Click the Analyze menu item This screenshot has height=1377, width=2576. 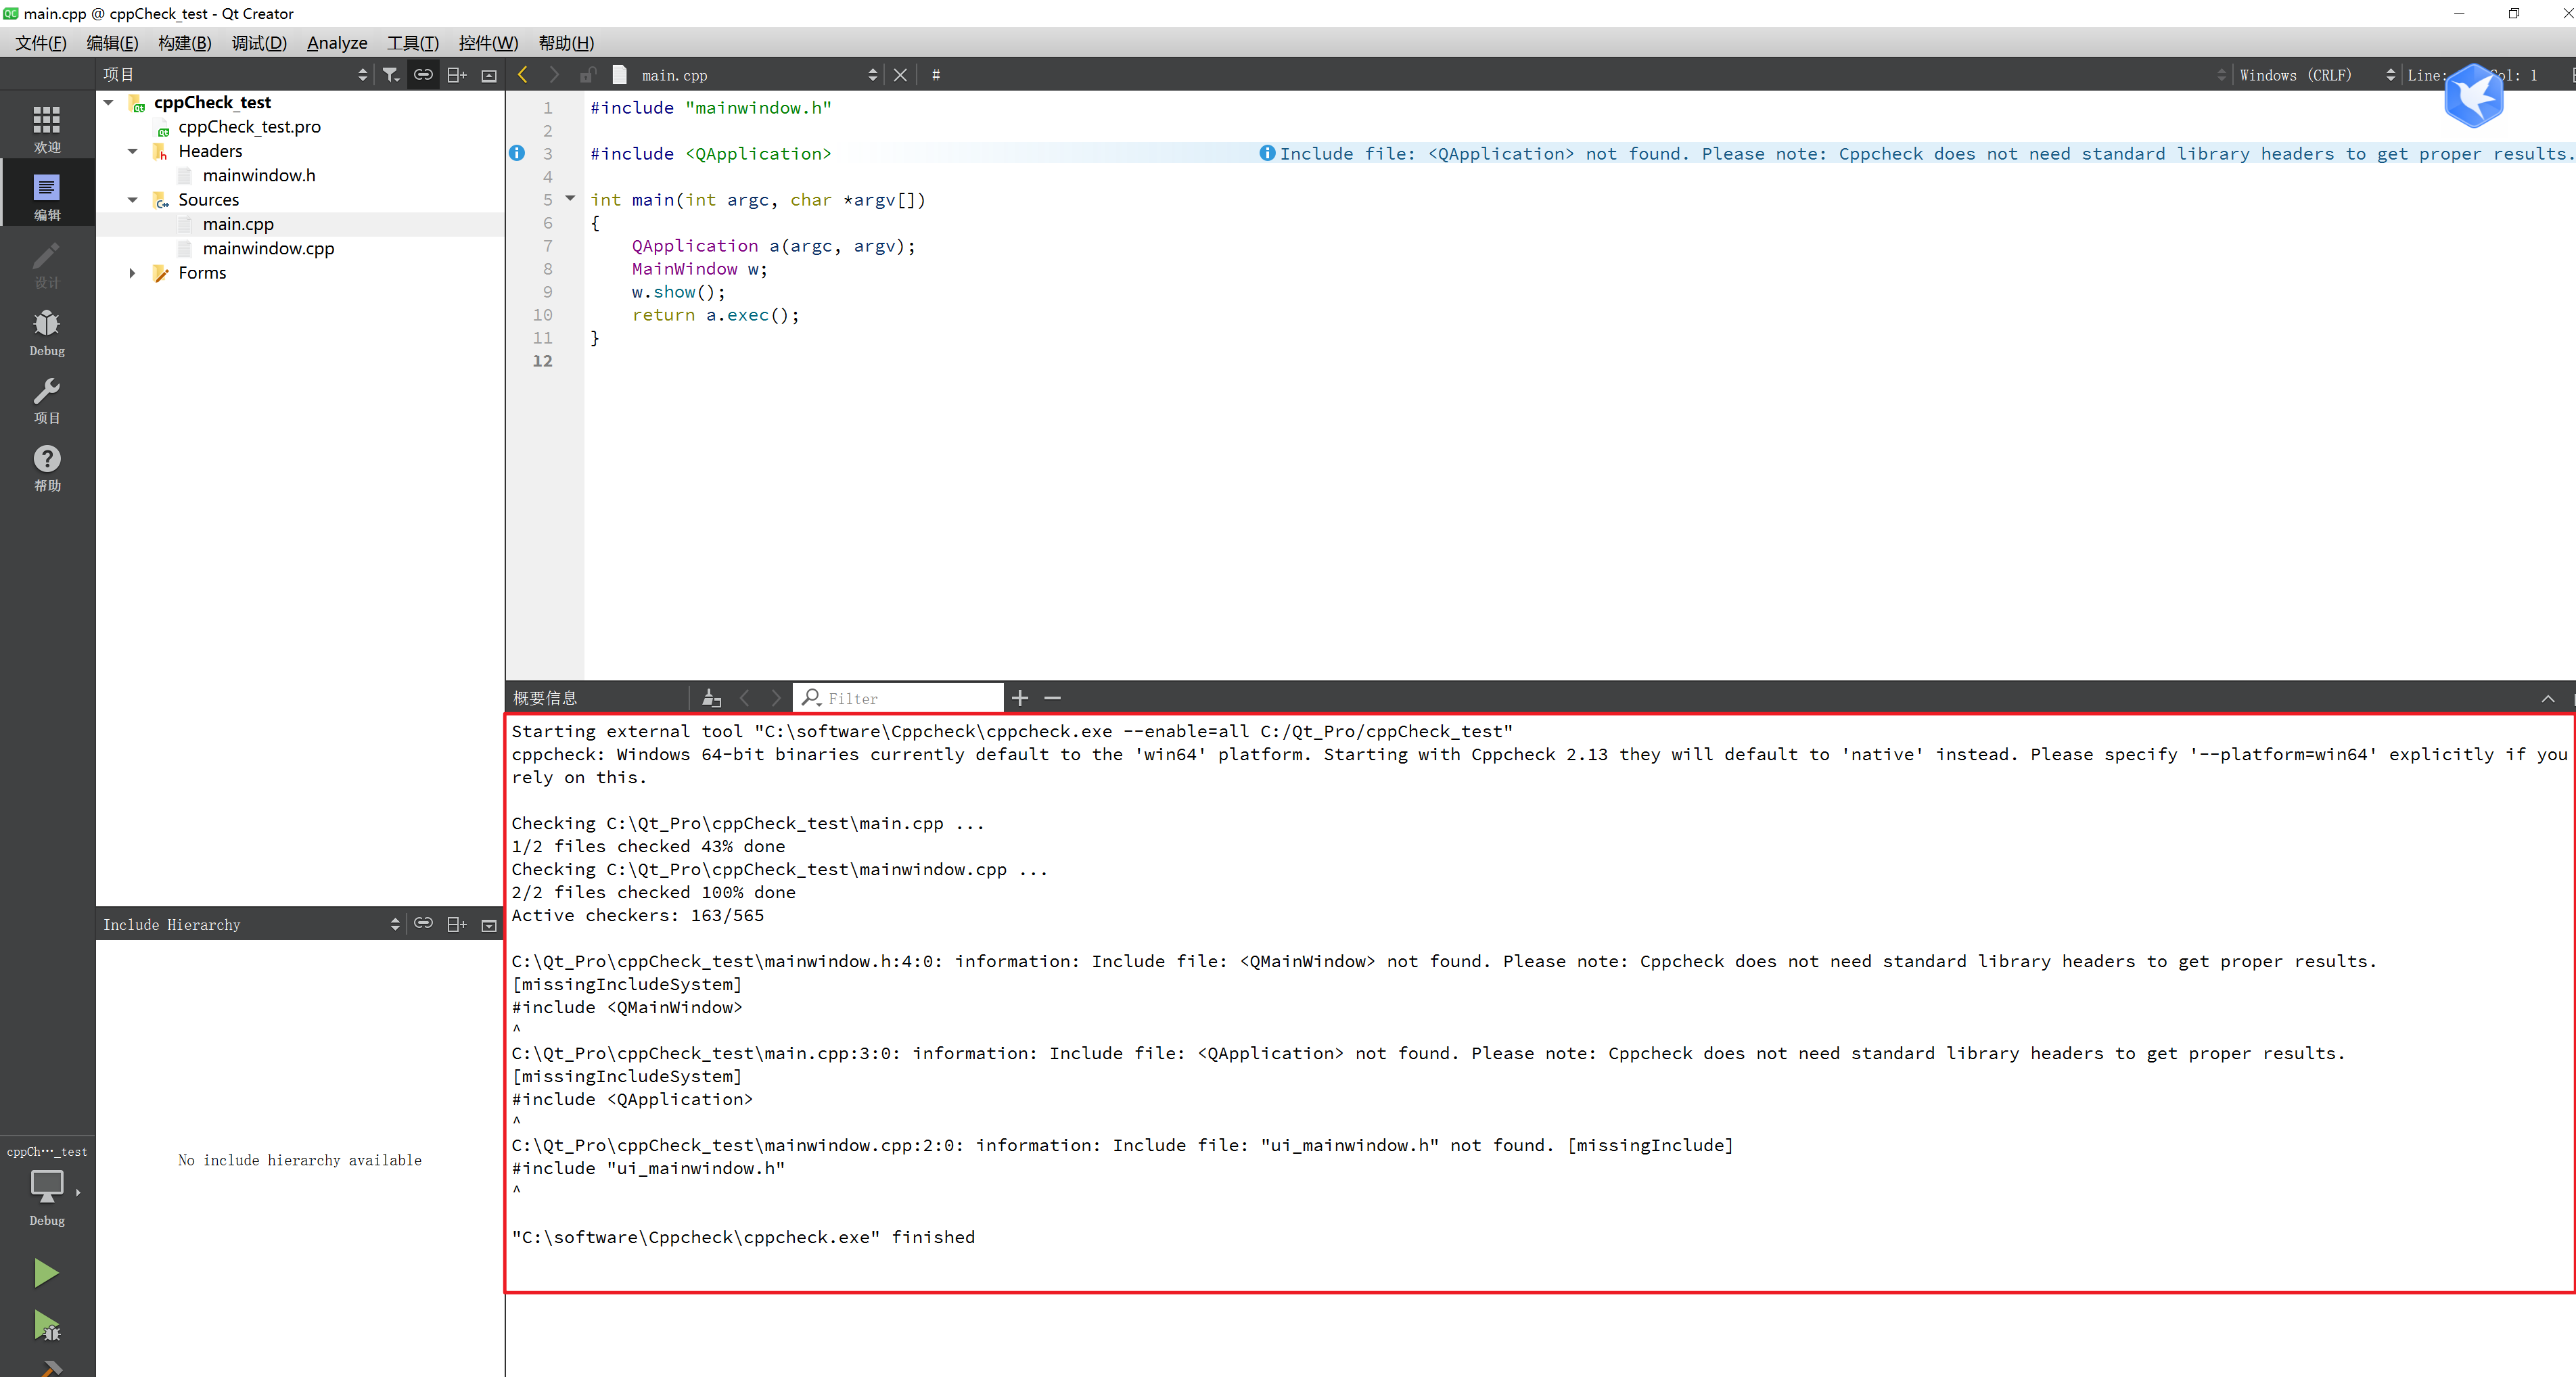point(334,43)
